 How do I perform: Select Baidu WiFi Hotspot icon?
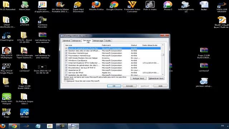tap(6, 99)
